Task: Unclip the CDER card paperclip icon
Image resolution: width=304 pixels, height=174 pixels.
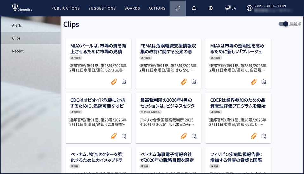Action: point(254,136)
